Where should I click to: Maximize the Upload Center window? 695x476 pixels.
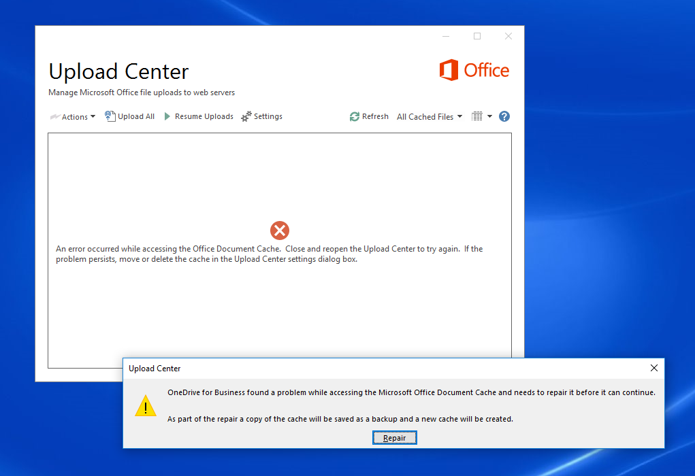(477, 36)
